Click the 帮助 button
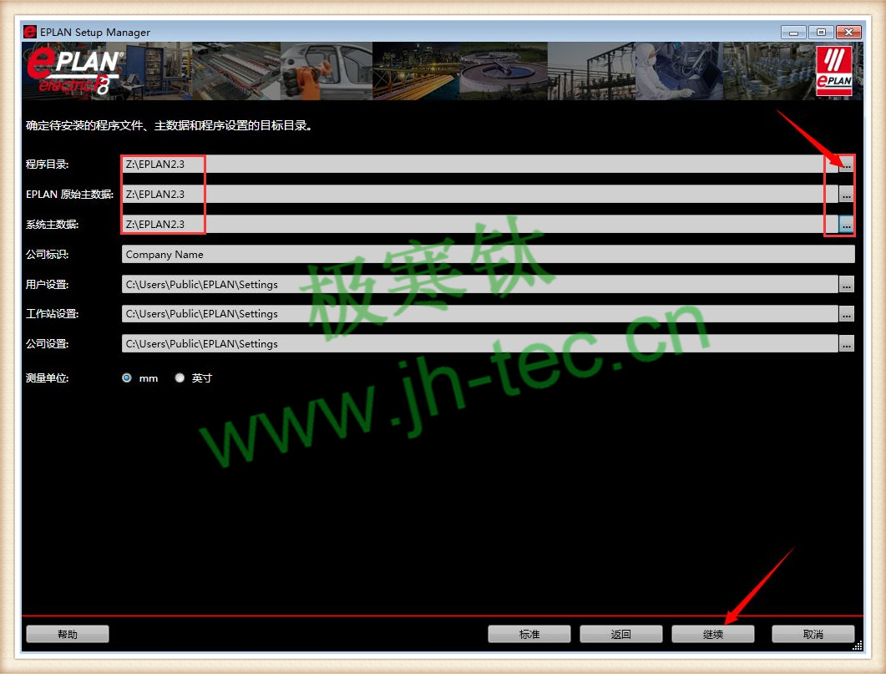 click(68, 634)
